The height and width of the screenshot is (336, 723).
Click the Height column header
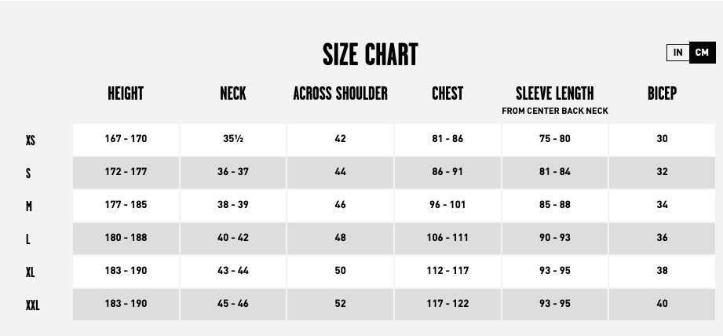tap(126, 94)
